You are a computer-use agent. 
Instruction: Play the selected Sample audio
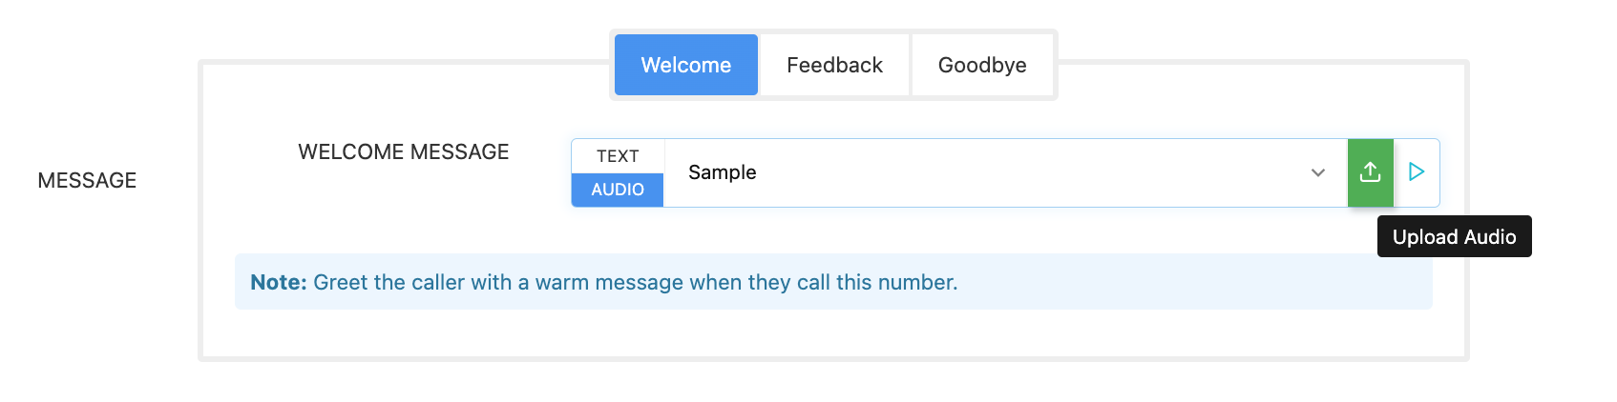pyautogui.click(x=1417, y=172)
